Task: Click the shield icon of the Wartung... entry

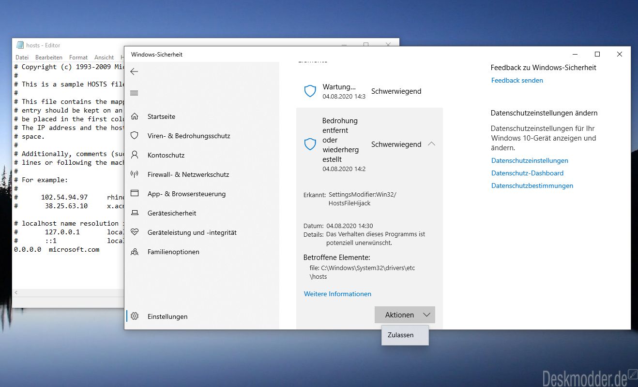Action: tap(310, 91)
